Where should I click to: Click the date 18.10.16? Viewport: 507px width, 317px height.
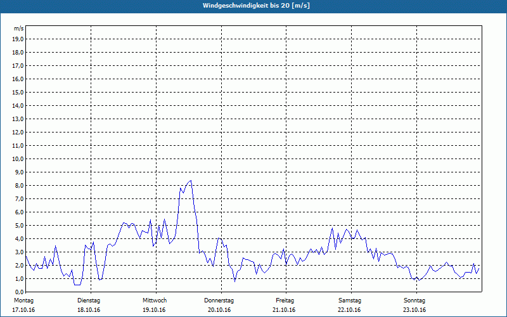(x=89, y=310)
